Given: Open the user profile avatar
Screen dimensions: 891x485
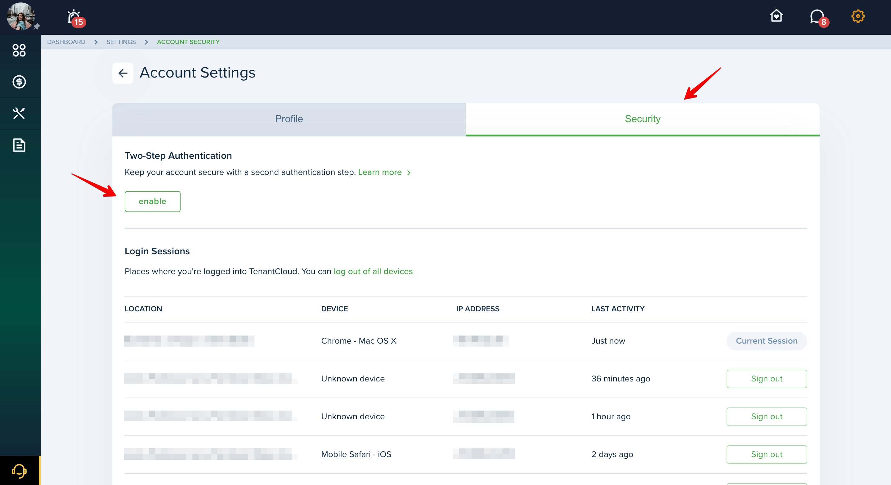Looking at the screenshot, I should coord(20,16).
